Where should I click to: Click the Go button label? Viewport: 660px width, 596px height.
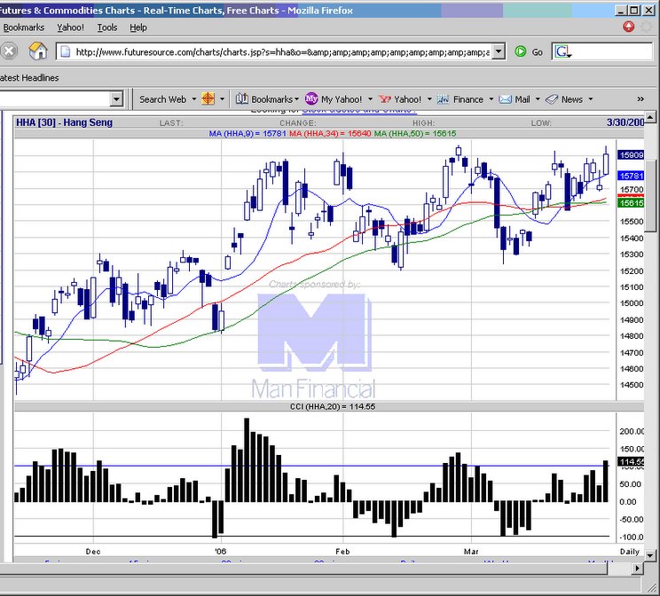537,52
